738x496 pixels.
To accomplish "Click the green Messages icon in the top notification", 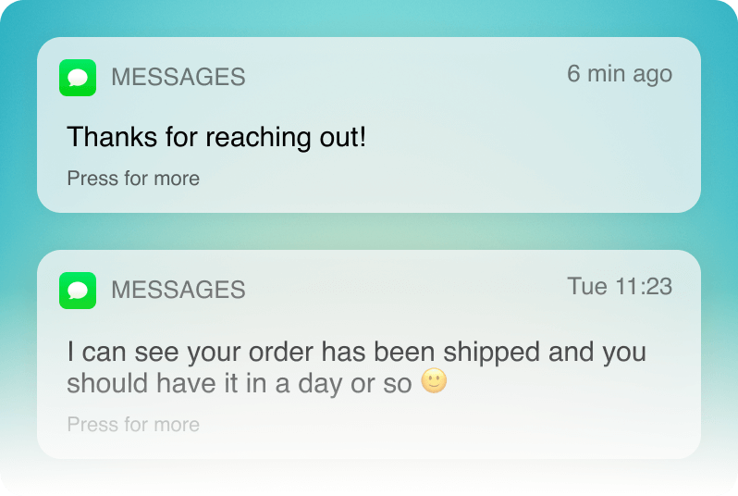I will point(78,78).
